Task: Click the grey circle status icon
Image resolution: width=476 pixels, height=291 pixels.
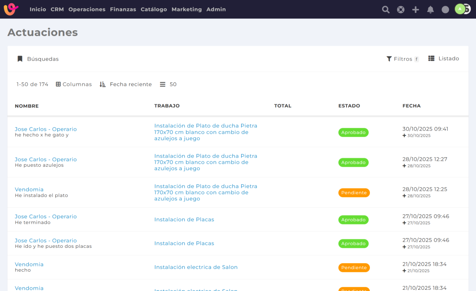Action: click(x=445, y=10)
